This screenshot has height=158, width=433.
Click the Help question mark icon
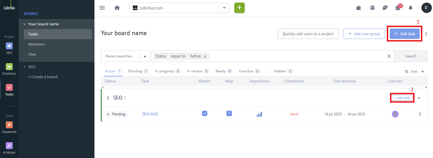tap(229, 114)
